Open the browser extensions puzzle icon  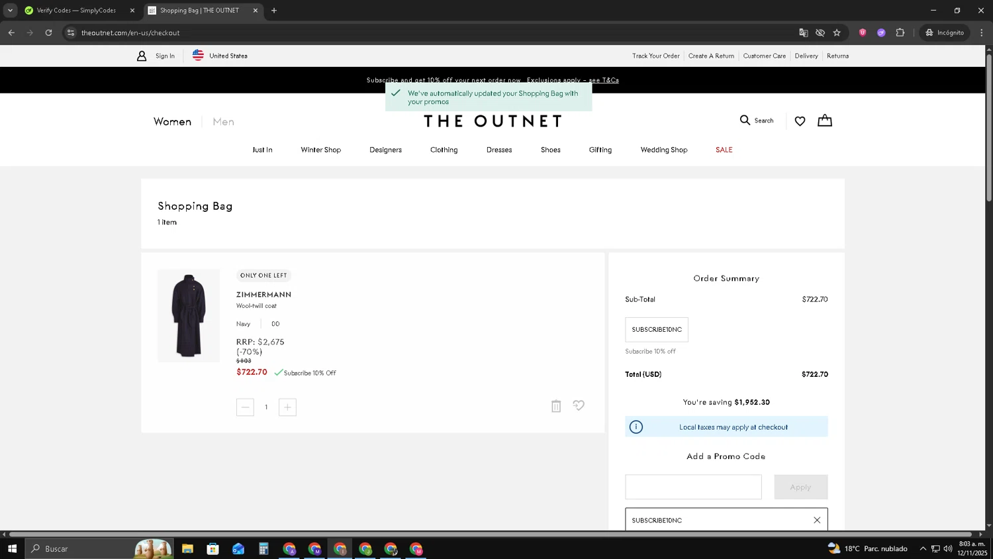click(x=900, y=32)
